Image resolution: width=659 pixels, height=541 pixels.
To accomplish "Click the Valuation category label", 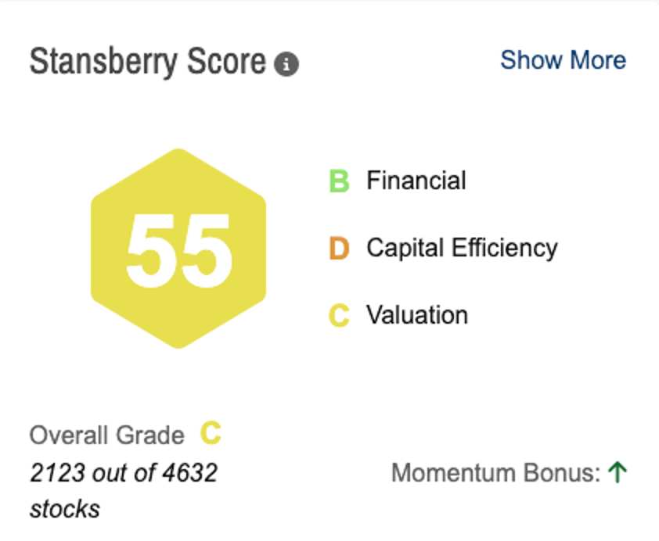I will 417,316.
